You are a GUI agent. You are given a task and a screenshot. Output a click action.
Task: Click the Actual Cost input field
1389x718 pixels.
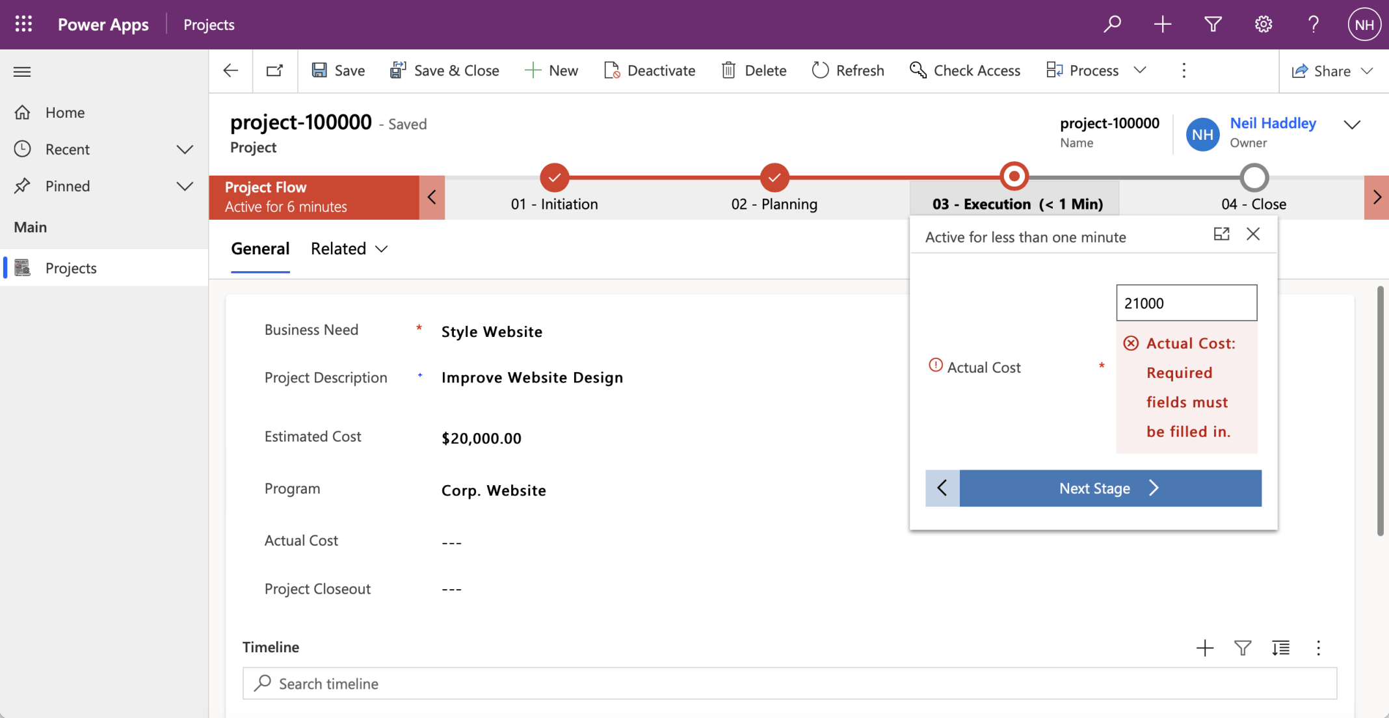pos(1186,303)
